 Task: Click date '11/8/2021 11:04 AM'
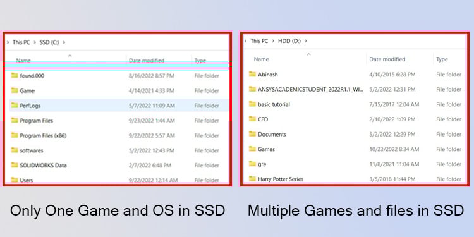tap(394, 164)
